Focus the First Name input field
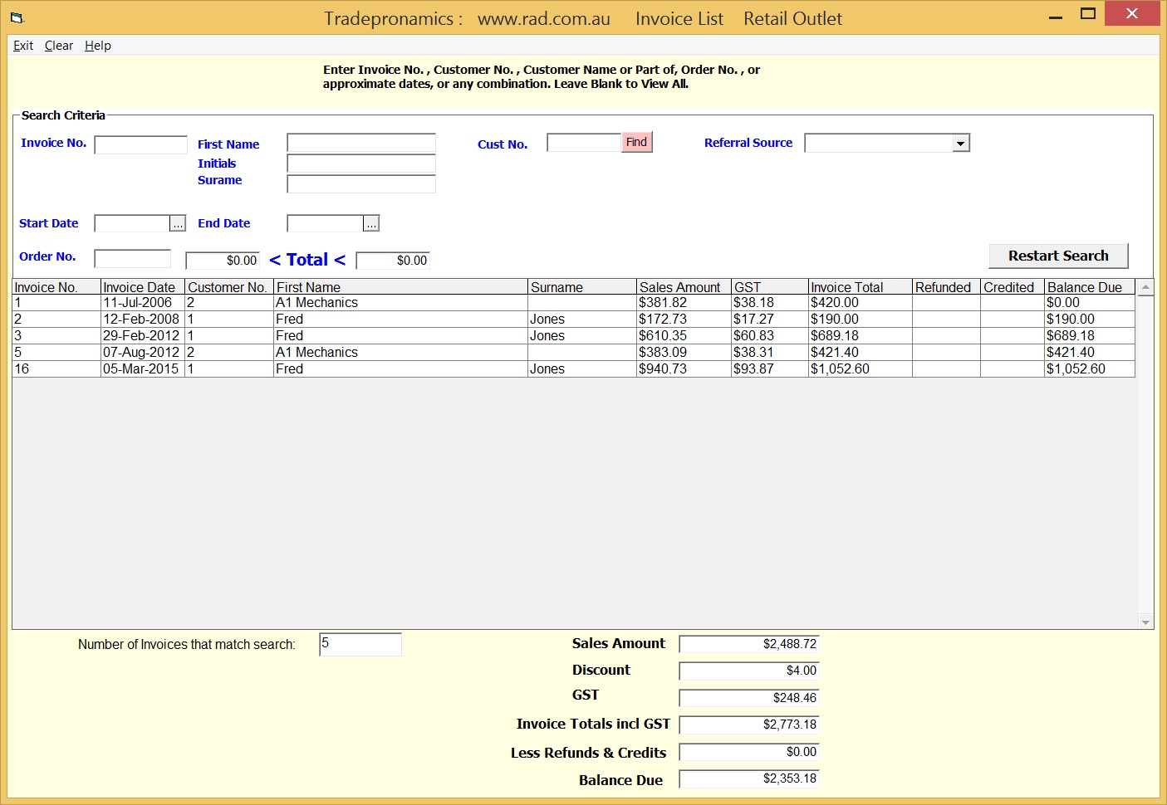 coord(361,143)
